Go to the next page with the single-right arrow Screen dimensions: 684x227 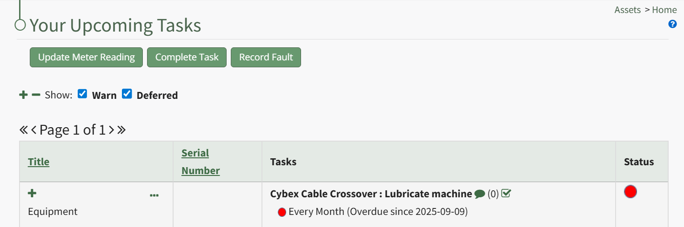[x=112, y=130]
